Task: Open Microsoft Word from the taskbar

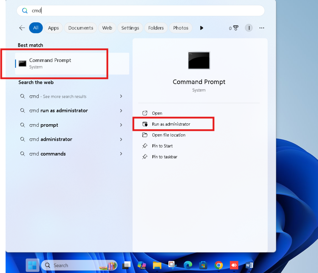Action: (249, 266)
